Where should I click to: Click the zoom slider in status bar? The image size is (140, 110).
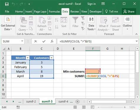(112, 107)
